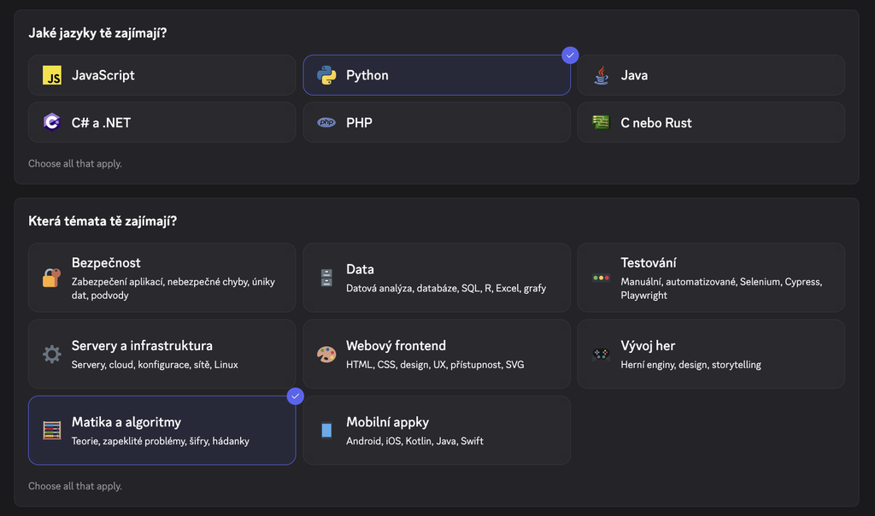The image size is (875, 516).
Task: Select the C# a .NET language card
Action: pos(161,122)
